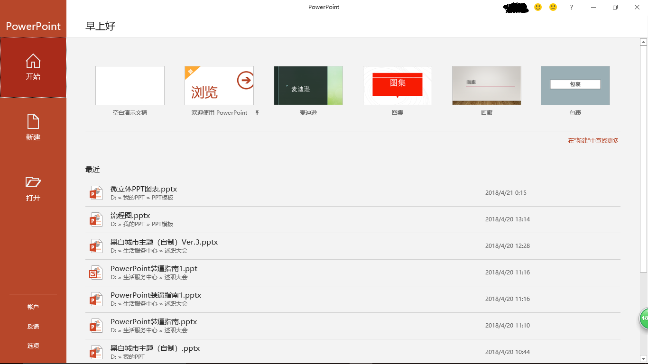The width and height of the screenshot is (648, 364).
Task: Click the 2018/4/20 10:44 timestamp
Action: click(508, 352)
